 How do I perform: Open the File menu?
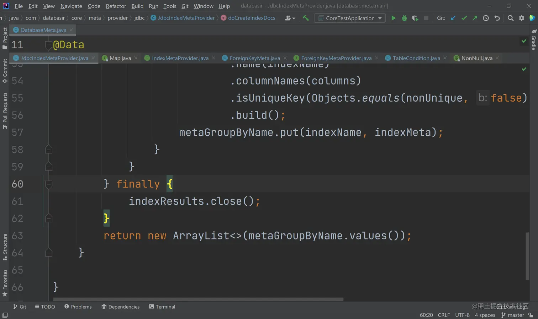pos(19,6)
